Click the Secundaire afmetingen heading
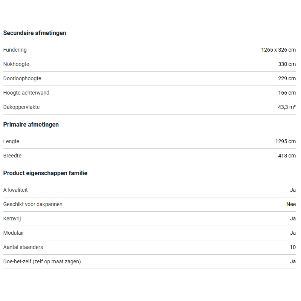This screenshot has height=301, width=301. [35, 33]
